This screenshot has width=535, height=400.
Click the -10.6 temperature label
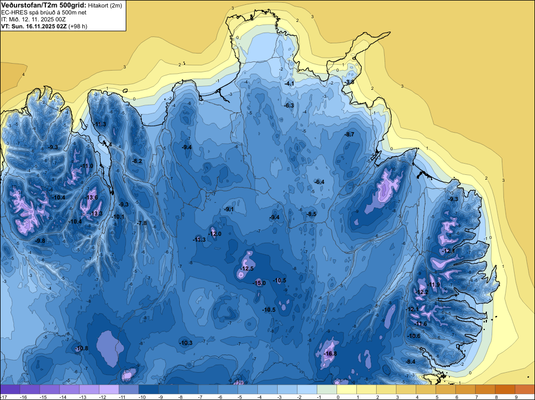click(x=414, y=336)
